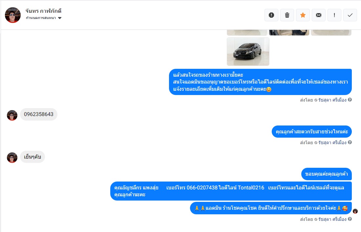Select the ขอบคุณค่ะคุณลูกค้า message bubble
The image size is (361, 232).
click(x=326, y=174)
